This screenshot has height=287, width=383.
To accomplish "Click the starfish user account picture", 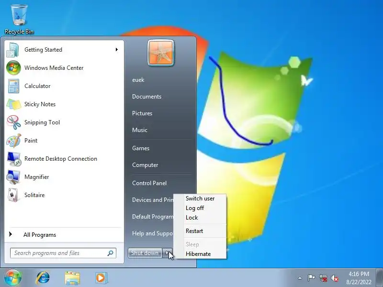I will [161, 53].
